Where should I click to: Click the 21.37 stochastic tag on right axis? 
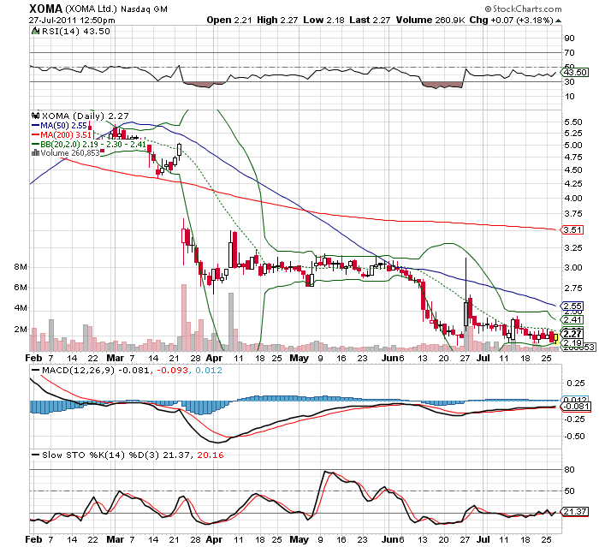[x=574, y=511]
